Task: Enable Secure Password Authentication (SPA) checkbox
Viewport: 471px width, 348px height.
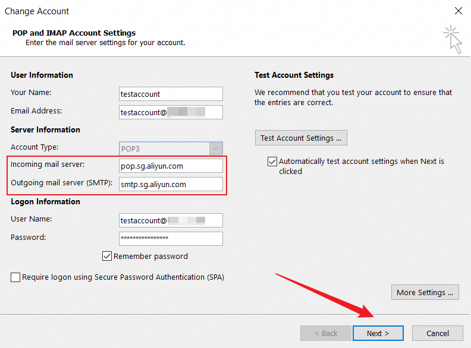Action: [15, 277]
